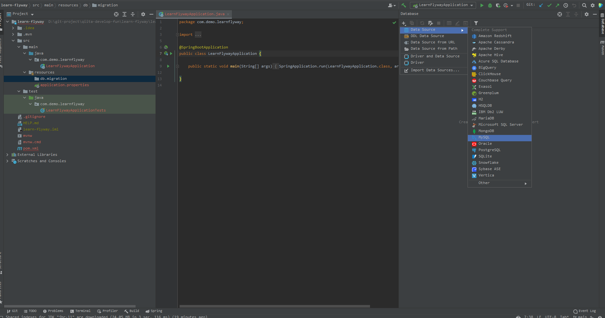
Task: Click the editor horizontal scrollbar
Action: tap(275, 306)
